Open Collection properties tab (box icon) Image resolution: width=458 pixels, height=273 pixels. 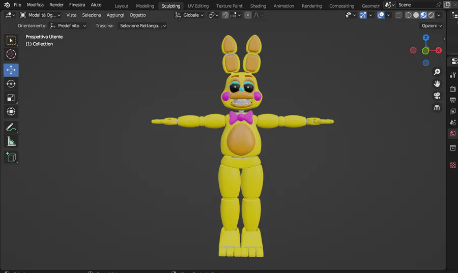pyautogui.click(x=453, y=148)
